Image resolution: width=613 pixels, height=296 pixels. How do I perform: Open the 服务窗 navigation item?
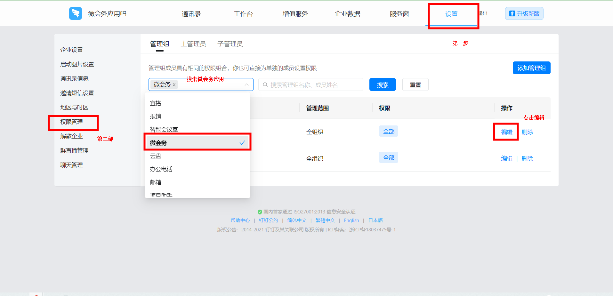point(399,14)
